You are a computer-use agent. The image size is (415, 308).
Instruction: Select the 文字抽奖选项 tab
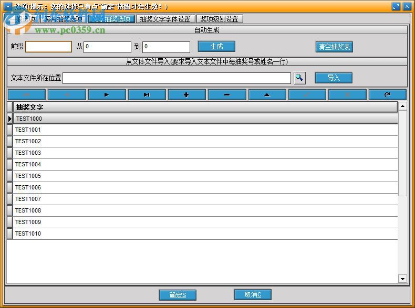click(x=111, y=19)
